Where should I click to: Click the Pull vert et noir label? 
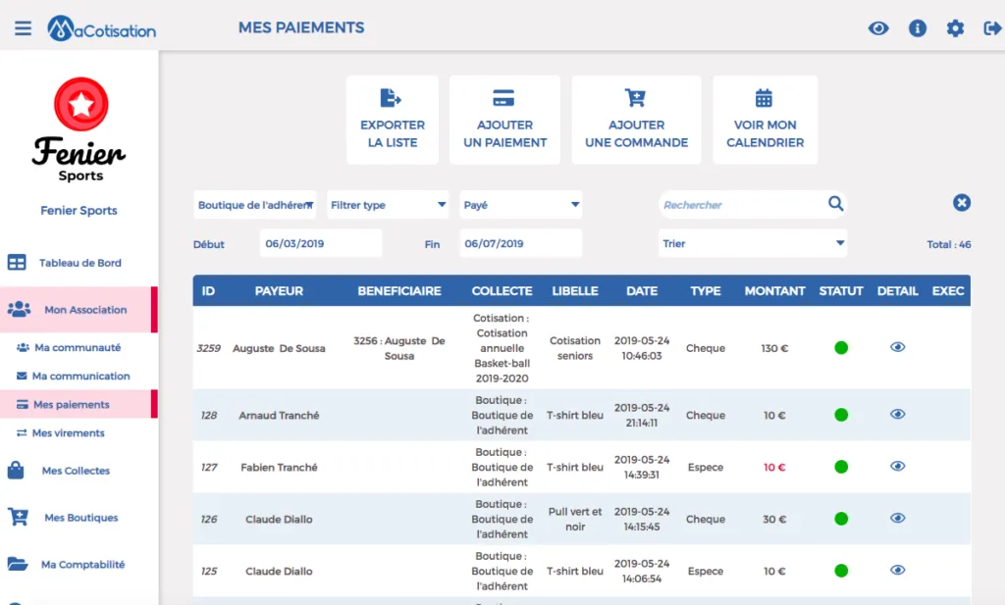(x=575, y=520)
